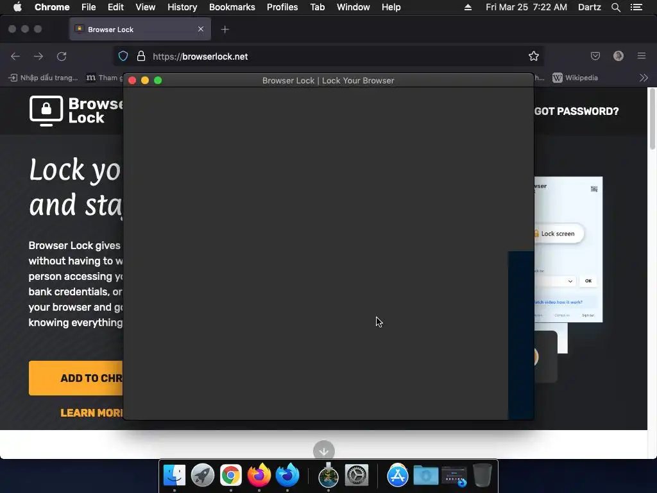The height and width of the screenshot is (493, 657).
Task: Reload the browserlock.net page
Action: coord(62,56)
